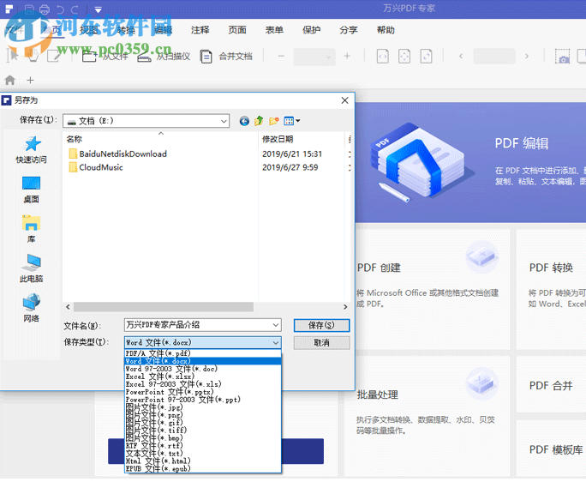Click the back navigation icon in dialog

[244, 121]
